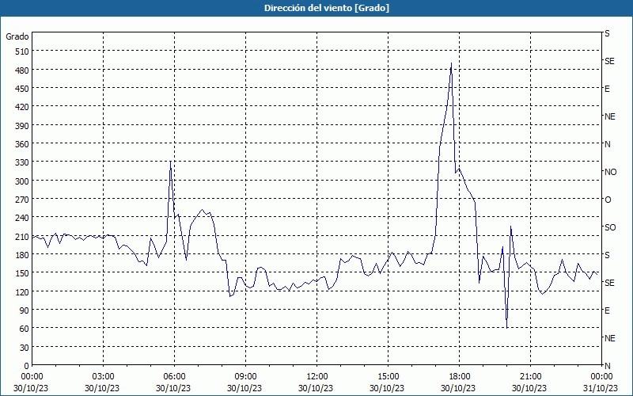Select the 18:00 time axis label
Viewport: 633px width, 396px height.
pyautogui.click(x=460, y=377)
